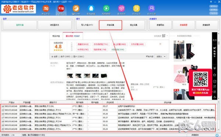Click the Import products (0) button
The height and width of the screenshot is (137, 221).
(87, 25)
